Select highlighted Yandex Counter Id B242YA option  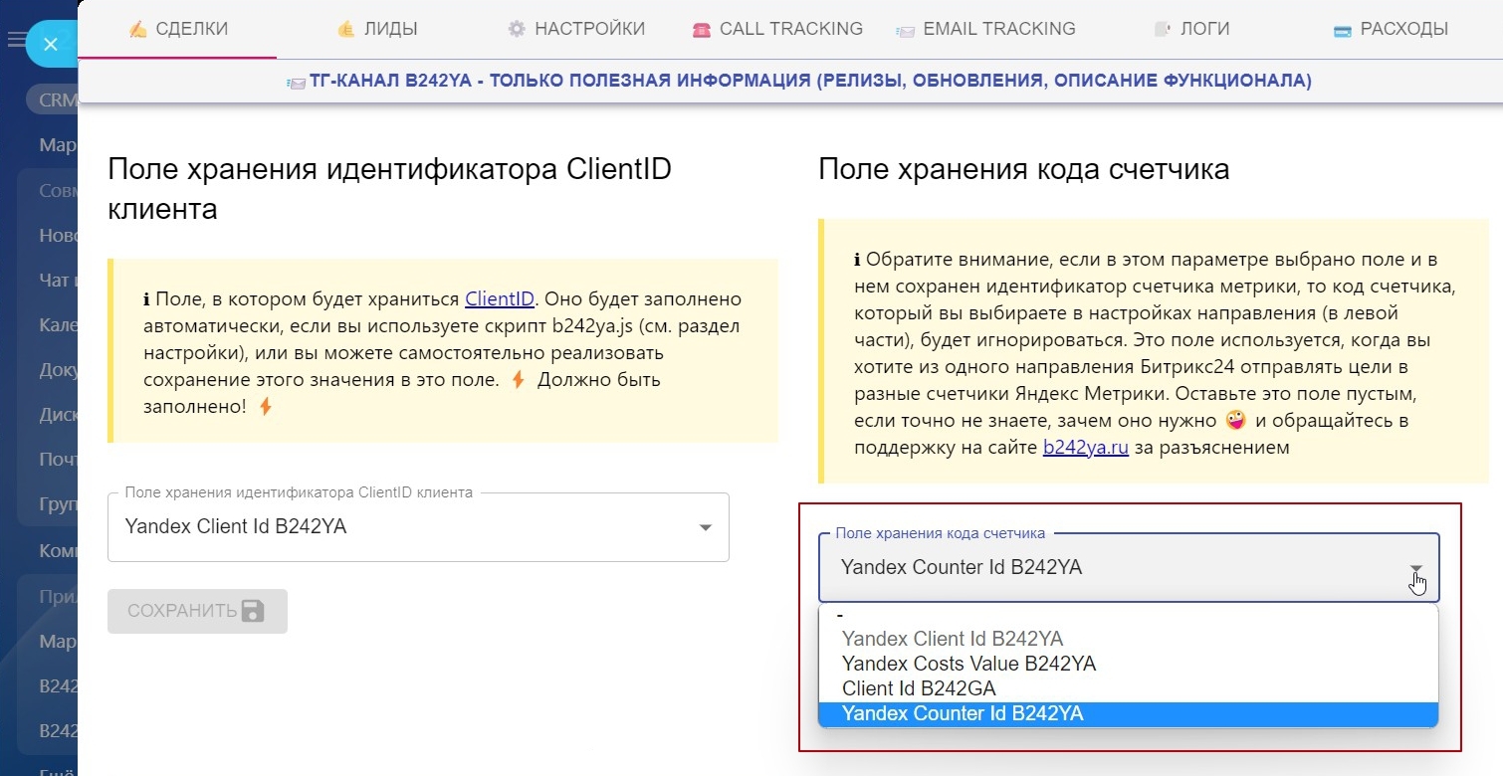[x=1128, y=713]
